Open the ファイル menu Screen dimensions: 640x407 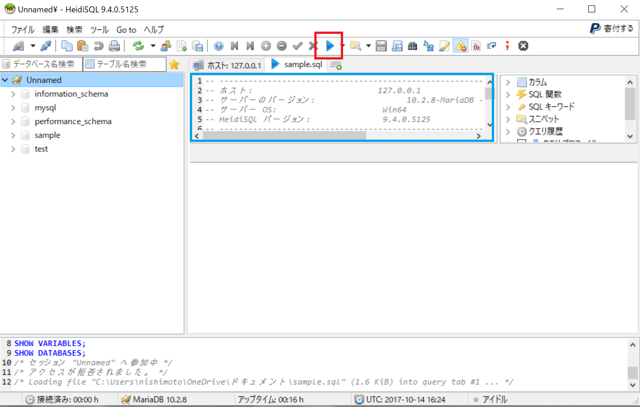[23, 30]
